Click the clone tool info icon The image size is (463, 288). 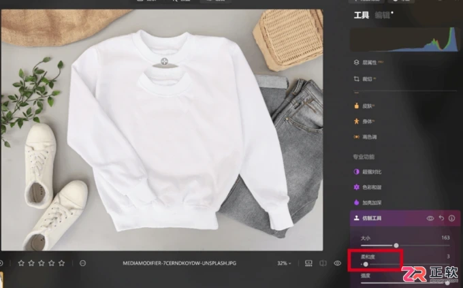(x=451, y=219)
